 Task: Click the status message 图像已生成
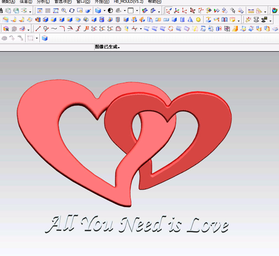point(107,47)
